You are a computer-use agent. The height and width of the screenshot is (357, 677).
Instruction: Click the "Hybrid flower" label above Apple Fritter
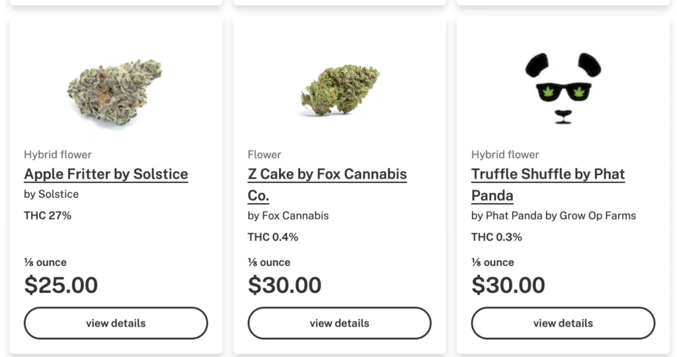click(x=58, y=155)
